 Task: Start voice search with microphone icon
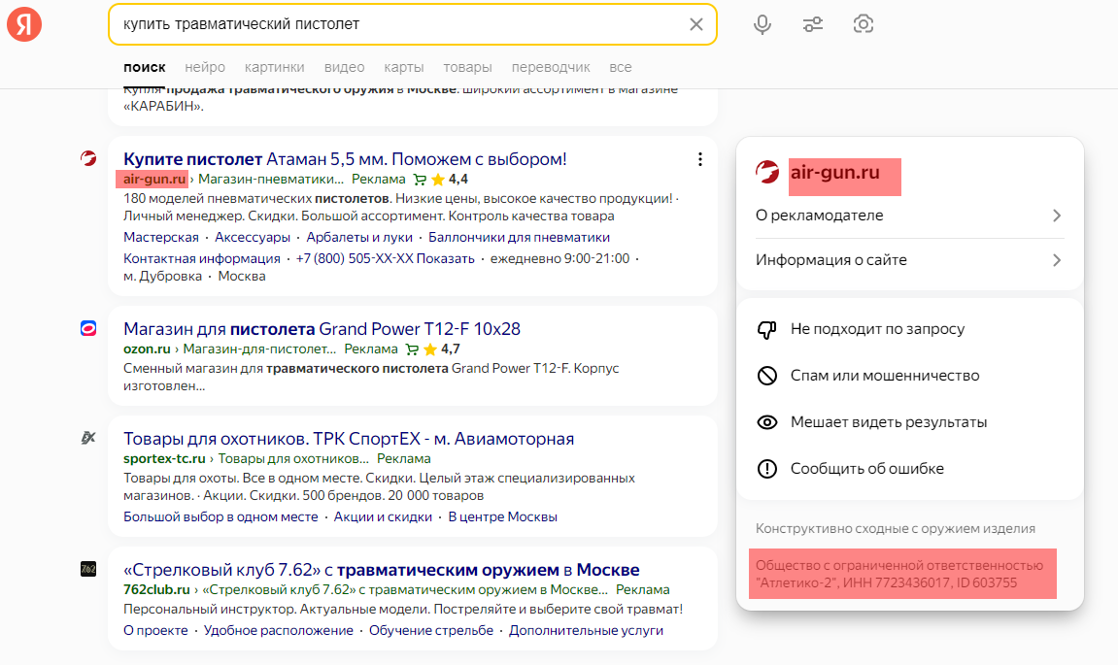tap(762, 24)
